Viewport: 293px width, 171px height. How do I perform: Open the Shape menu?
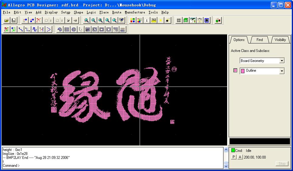[78, 12]
